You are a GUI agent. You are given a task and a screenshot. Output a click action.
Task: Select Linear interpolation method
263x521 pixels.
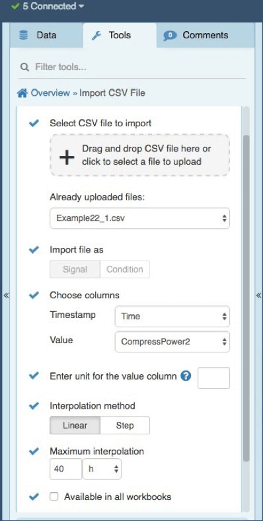coord(75,425)
